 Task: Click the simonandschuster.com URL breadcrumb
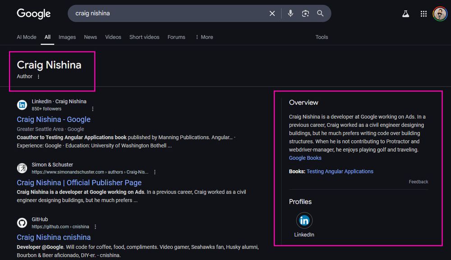(90, 172)
